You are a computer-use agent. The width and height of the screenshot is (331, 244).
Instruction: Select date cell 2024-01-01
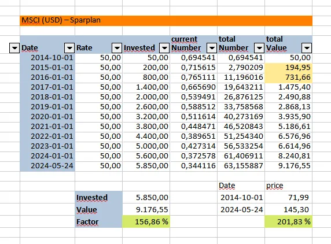click(47, 156)
